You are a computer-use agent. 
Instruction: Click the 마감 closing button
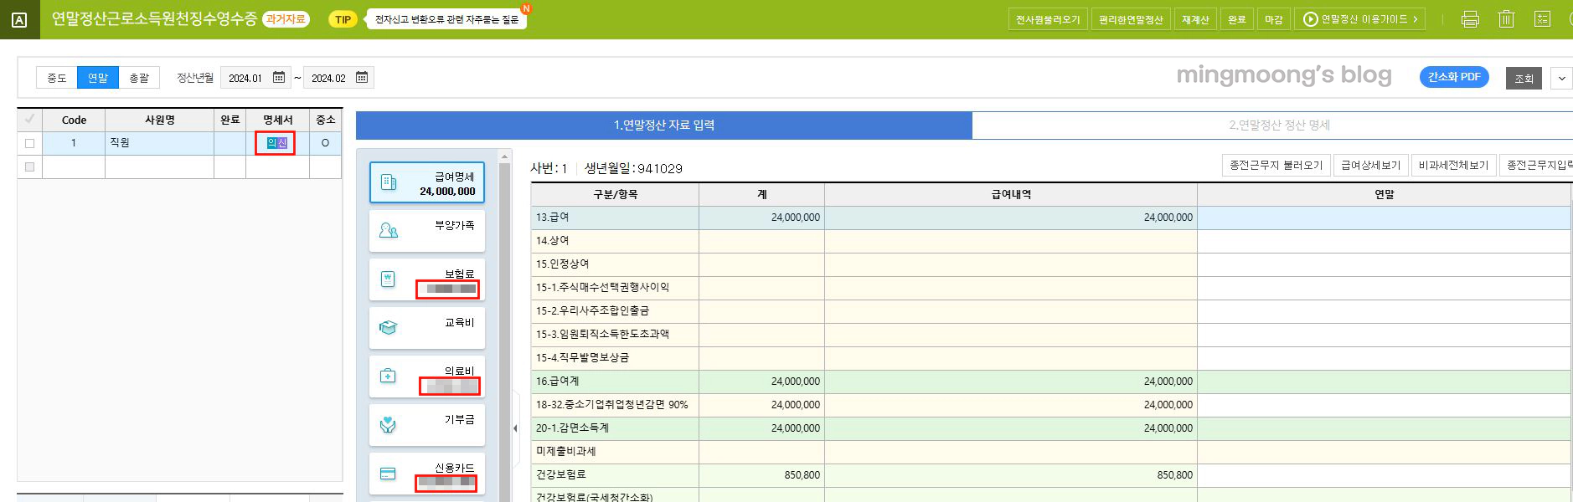tap(1274, 19)
